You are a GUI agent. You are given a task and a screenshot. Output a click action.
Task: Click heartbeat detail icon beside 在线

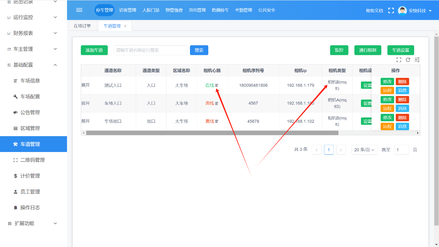(x=217, y=85)
